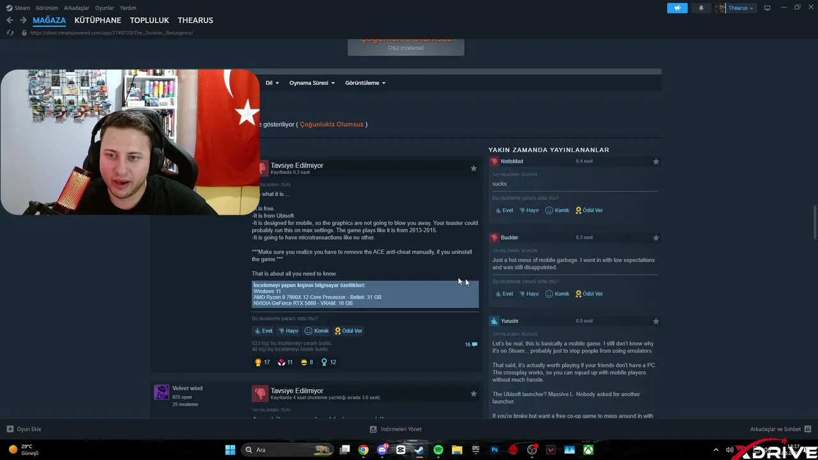Go back with the Steam back arrow

click(10, 20)
